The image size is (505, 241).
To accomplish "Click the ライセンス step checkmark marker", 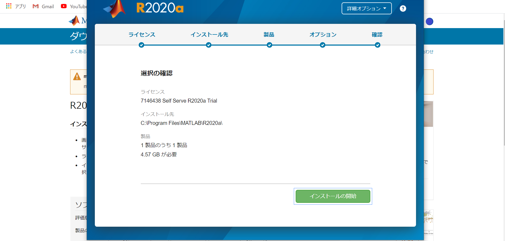I will pyautogui.click(x=142, y=45).
